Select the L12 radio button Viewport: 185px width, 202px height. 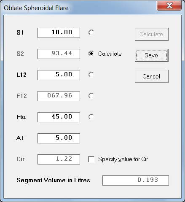(x=91, y=75)
